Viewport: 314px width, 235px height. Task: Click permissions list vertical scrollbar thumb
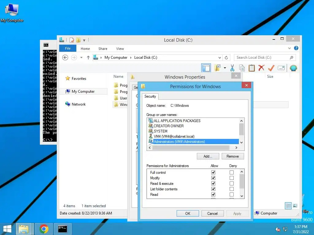242,181
